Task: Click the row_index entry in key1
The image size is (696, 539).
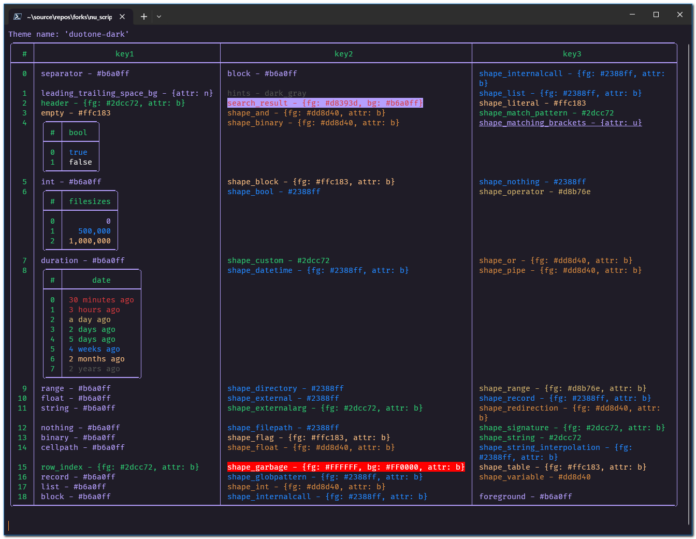Action: [x=120, y=467]
